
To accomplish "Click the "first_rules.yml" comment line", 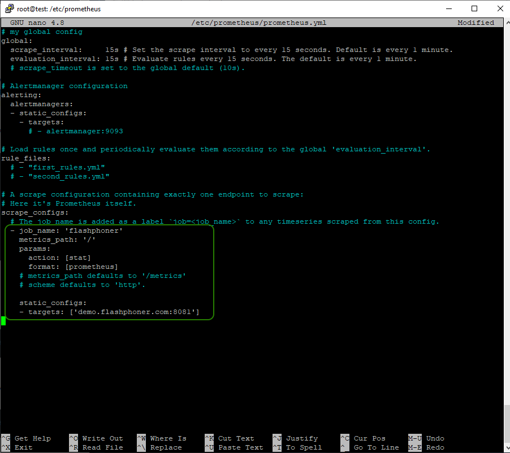I will pos(58,167).
